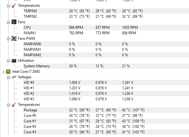Select the System Memory row

click(37, 66)
